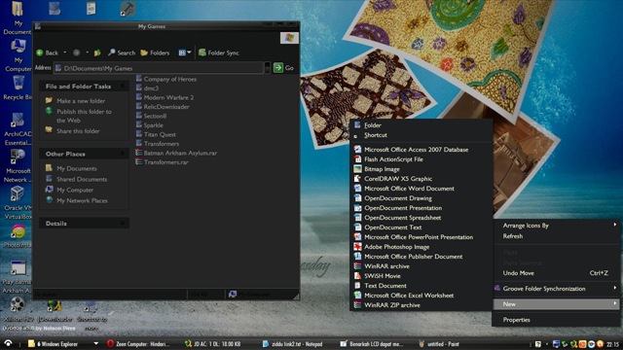Select the dmc3 folder
Viewport: 623px width, 350px height.
click(147, 88)
